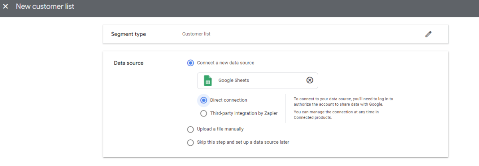Select the Upload a file manually radio circle
The image size is (479, 166).
click(x=190, y=129)
